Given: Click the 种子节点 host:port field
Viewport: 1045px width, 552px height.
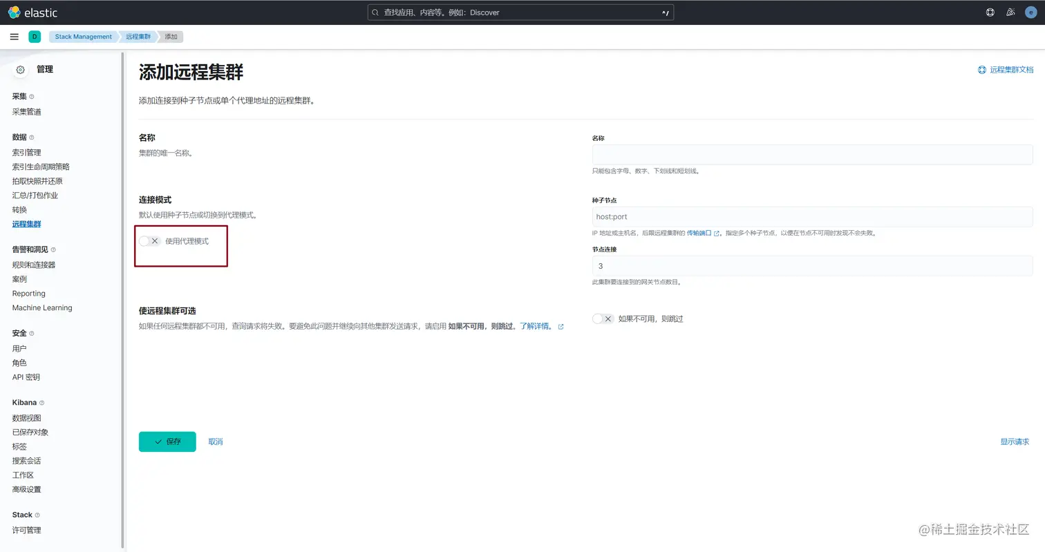Looking at the screenshot, I should coord(812,216).
